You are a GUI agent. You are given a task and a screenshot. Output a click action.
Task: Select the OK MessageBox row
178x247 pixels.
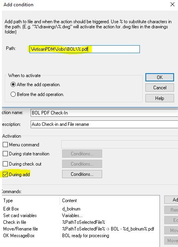pyautogui.click(x=81, y=236)
